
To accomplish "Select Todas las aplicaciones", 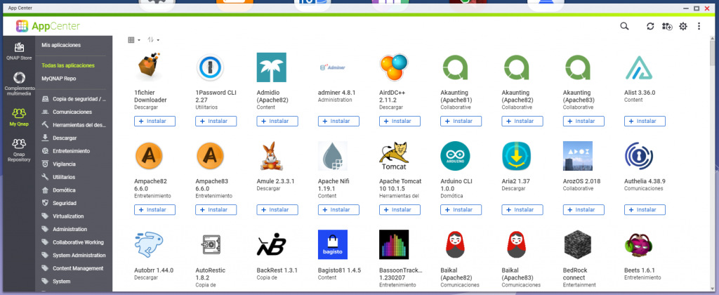I will [x=68, y=65].
